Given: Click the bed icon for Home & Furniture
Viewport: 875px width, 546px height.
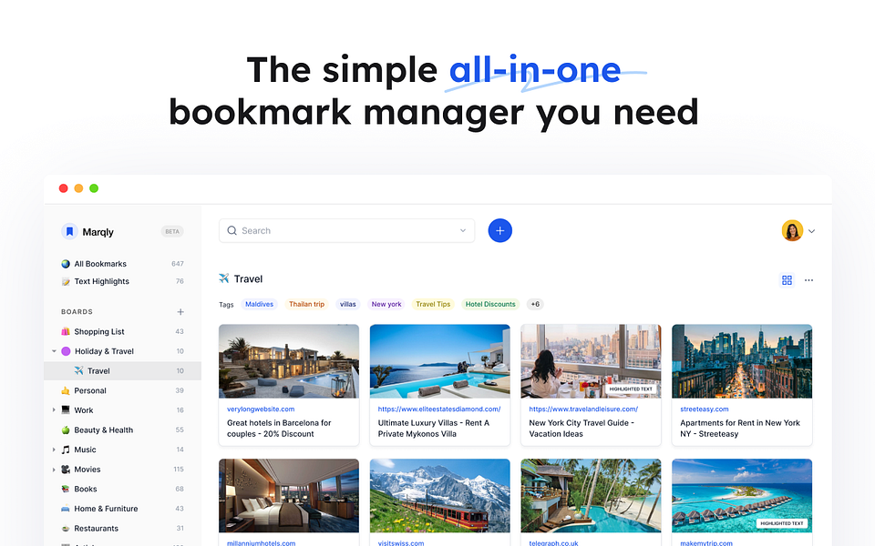Looking at the screenshot, I should (66, 509).
